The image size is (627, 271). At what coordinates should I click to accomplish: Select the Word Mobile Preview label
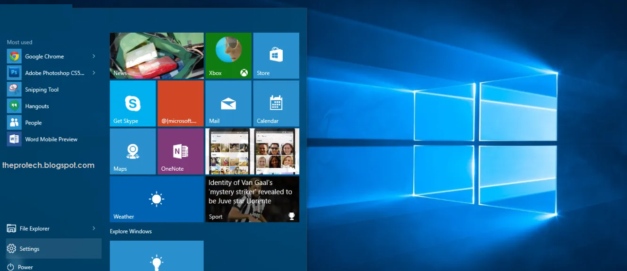click(x=51, y=140)
